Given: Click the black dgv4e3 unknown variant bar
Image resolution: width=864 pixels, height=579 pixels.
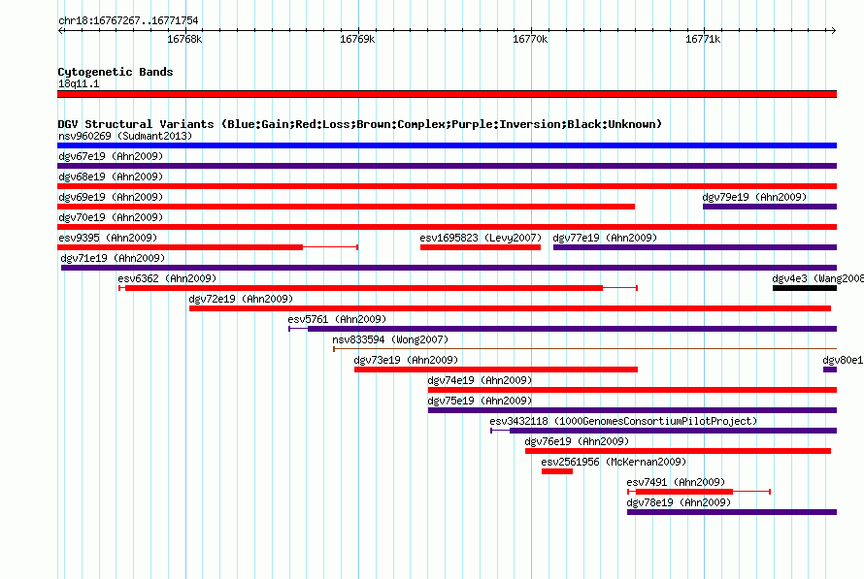Looking at the screenshot, I should pyautogui.click(x=805, y=288).
